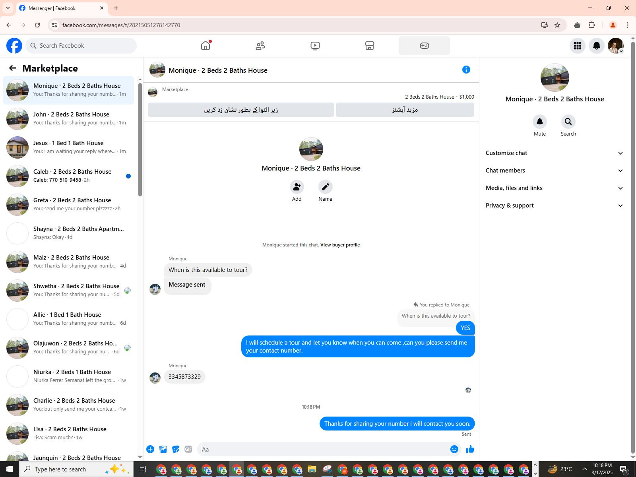The width and height of the screenshot is (636, 477).
Task: Click the more options Urdu button
Action: (405, 110)
